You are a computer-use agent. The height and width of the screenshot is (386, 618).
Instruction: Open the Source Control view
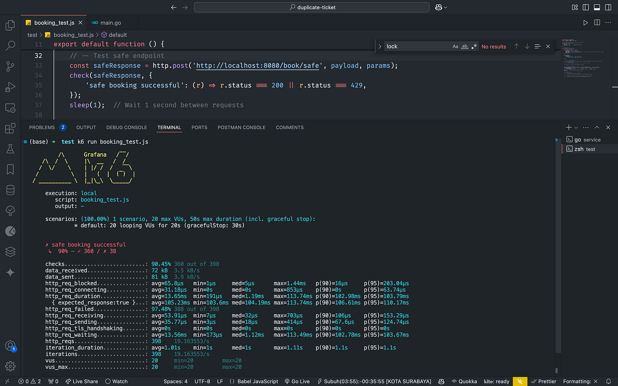tap(10, 66)
